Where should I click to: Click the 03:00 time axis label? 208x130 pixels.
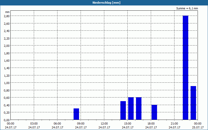pos(34,124)
